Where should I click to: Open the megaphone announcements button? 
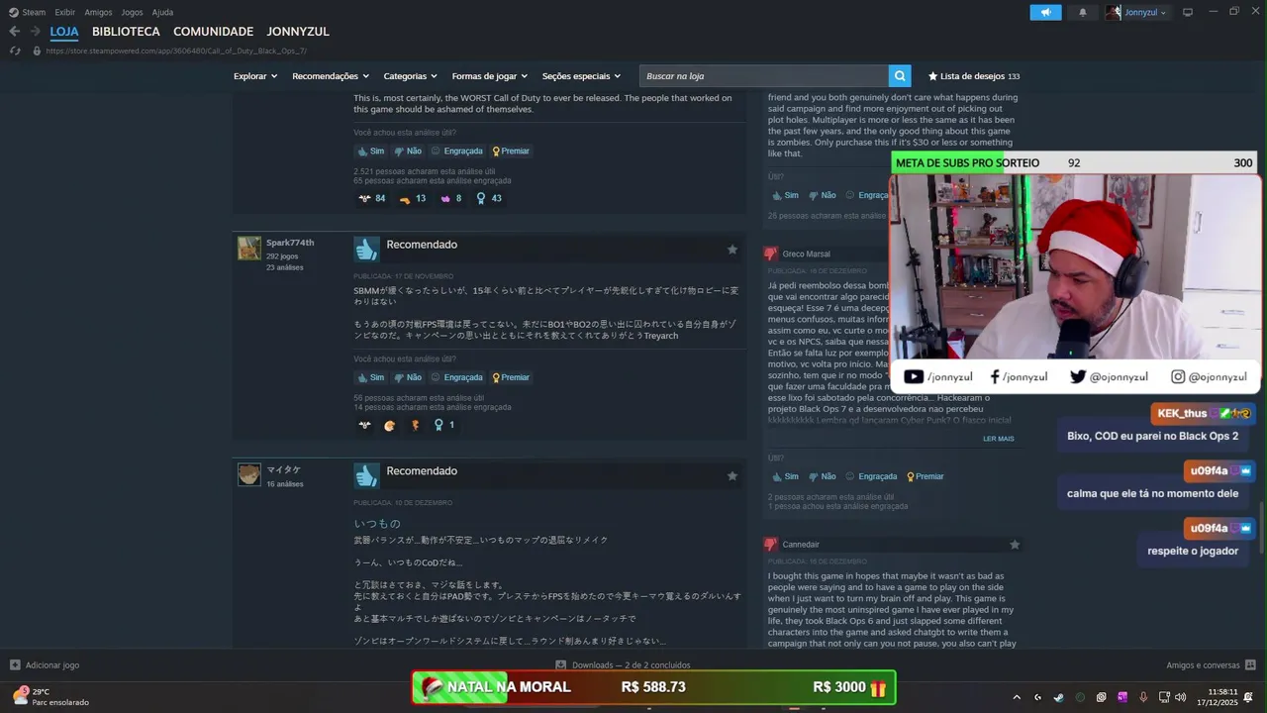pyautogui.click(x=1045, y=12)
